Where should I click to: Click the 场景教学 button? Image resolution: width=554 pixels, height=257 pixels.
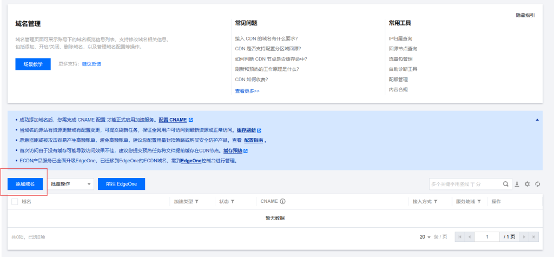[x=33, y=64]
